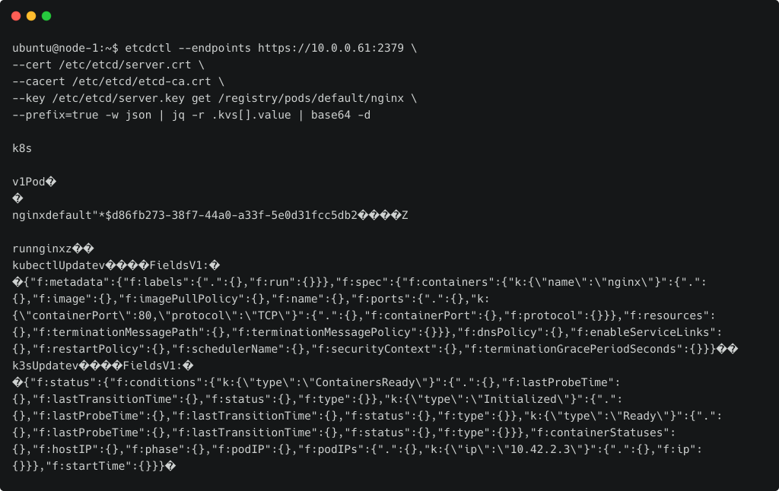Click the --prefix=true flag
779x491 pixels.
point(56,116)
